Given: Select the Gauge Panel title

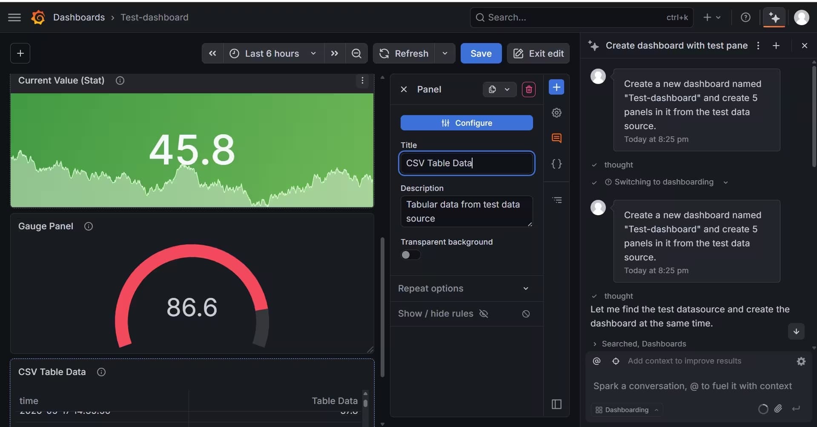Looking at the screenshot, I should coord(46,226).
